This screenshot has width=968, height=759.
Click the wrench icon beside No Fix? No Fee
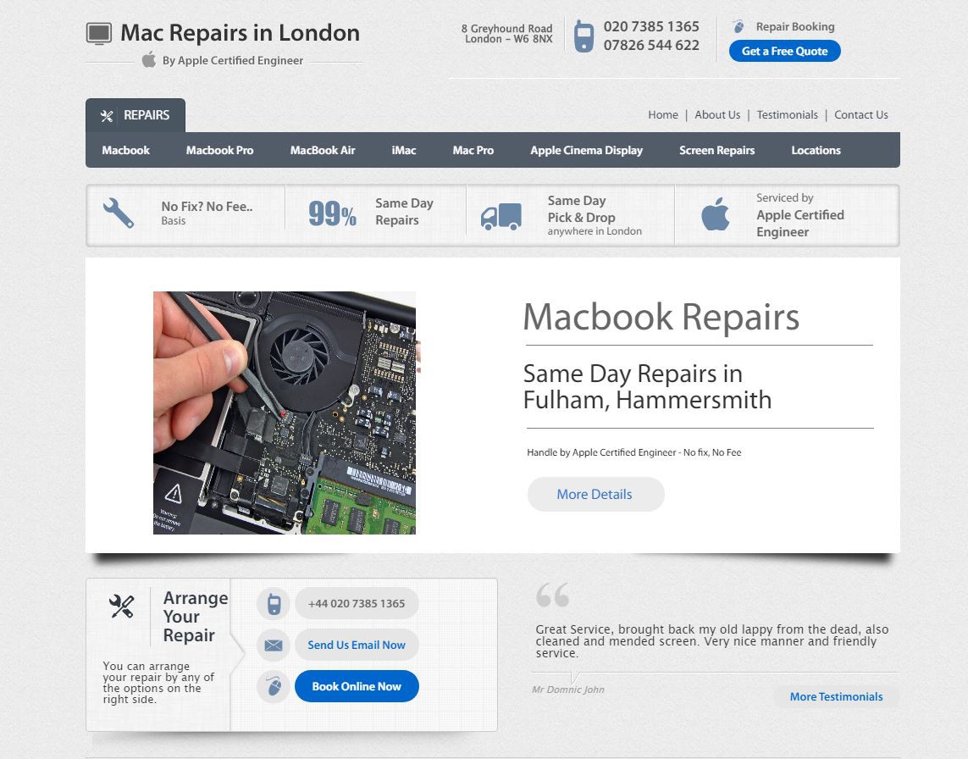tap(118, 213)
